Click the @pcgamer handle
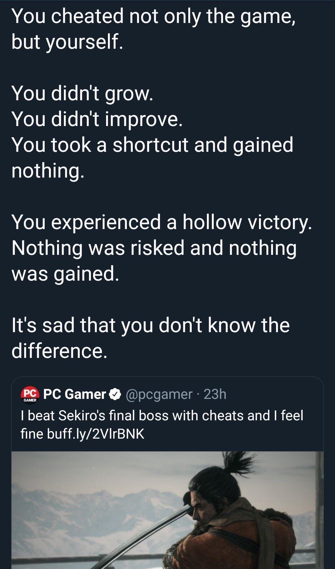Screen dimensions: 335x569 (159, 394)
